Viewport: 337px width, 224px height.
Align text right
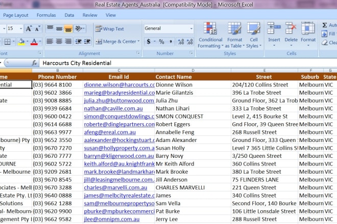coord(68,41)
